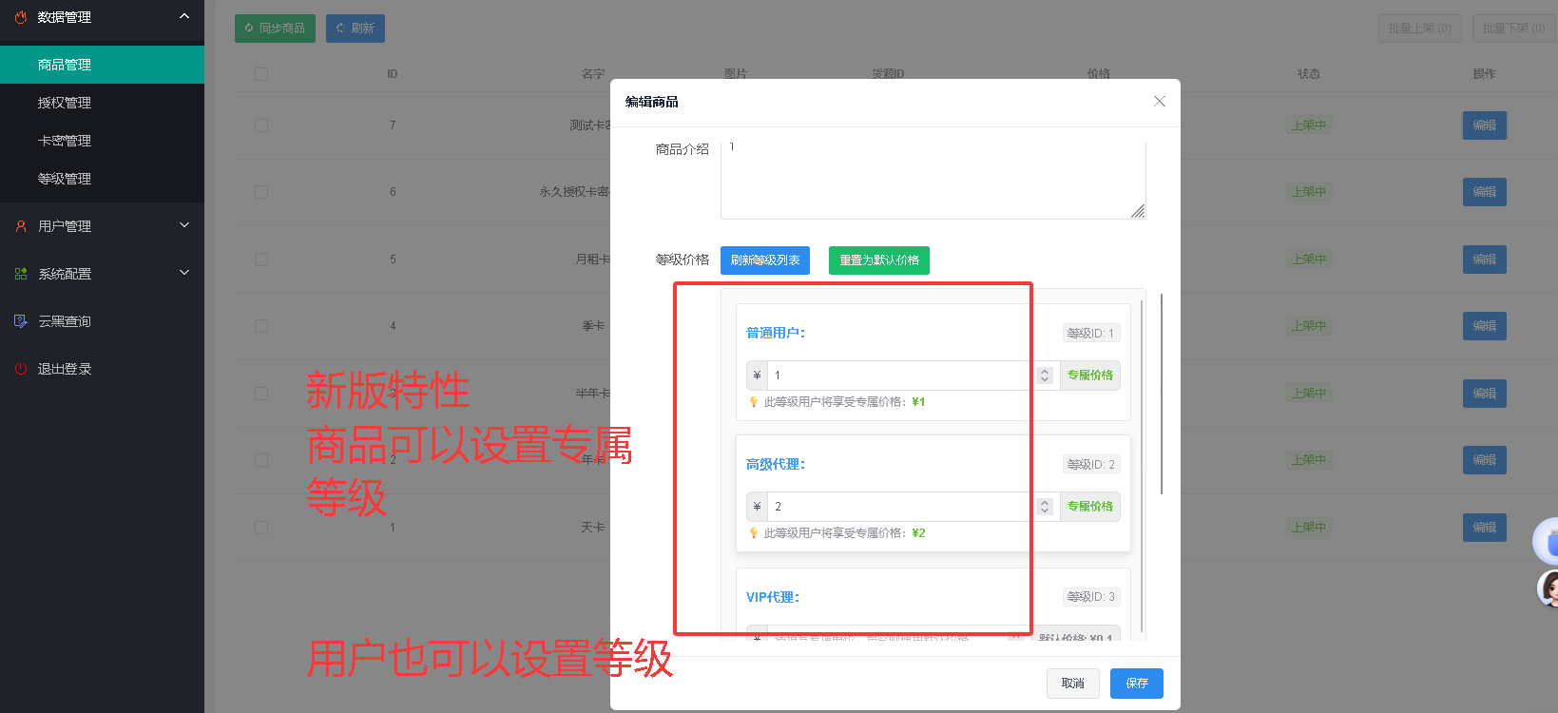Click the 商品介绍 textarea resize handle
This screenshot has height=713, width=1558.
tap(1138, 211)
